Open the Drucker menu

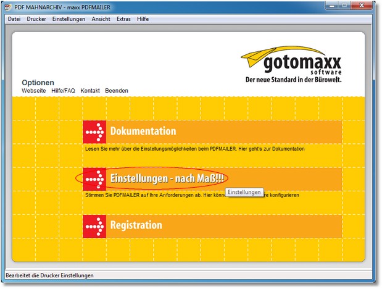tap(36, 19)
